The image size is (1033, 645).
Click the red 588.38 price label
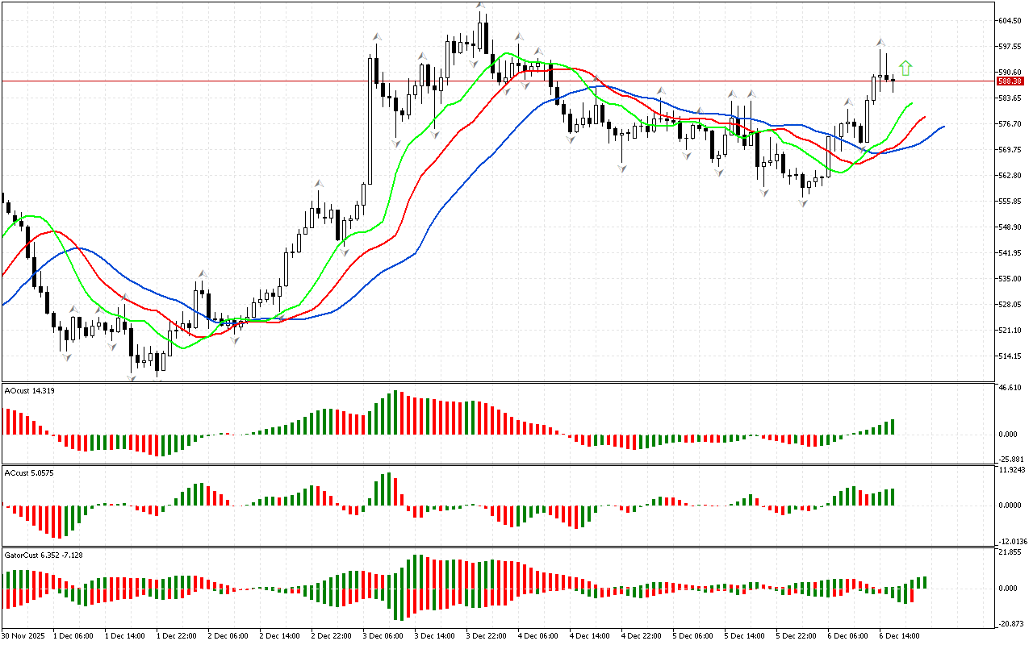tap(1010, 81)
